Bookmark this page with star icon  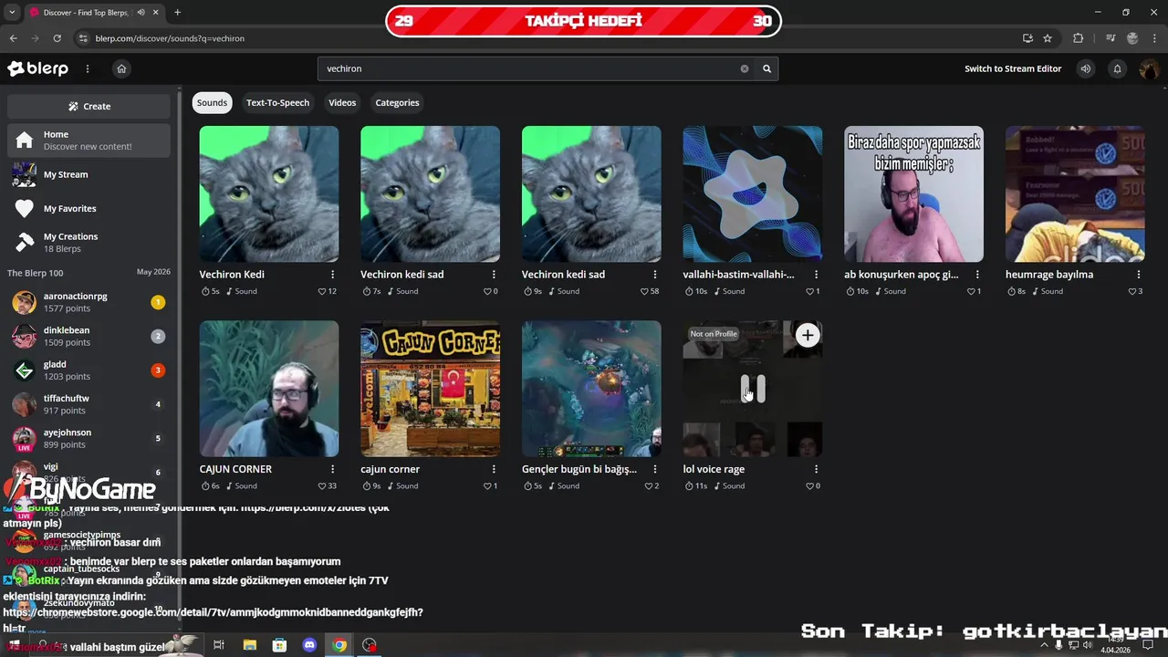(x=1048, y=38)
